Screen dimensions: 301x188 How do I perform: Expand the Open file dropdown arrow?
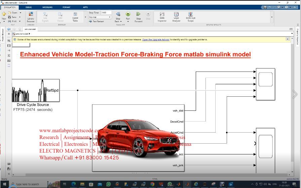pyautogui.click(x=20, y=13)
